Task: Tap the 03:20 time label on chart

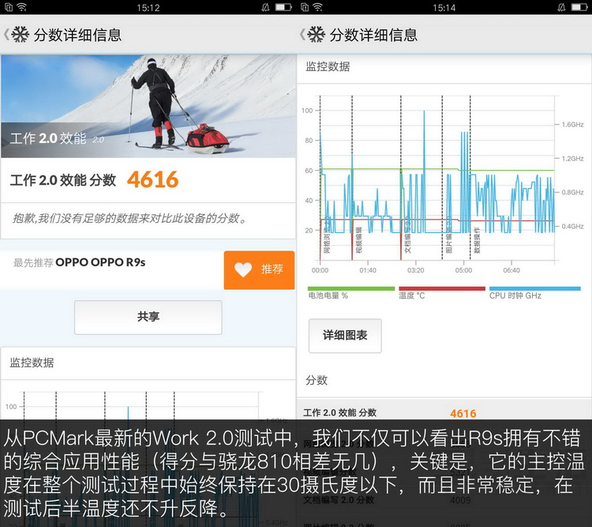Action: click(x=416, y=270)
